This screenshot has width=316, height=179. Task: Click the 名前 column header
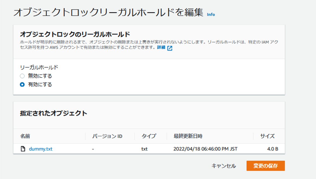[25, 136]
